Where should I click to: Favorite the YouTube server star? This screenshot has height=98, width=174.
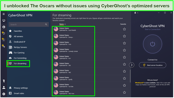pos(124,85)
